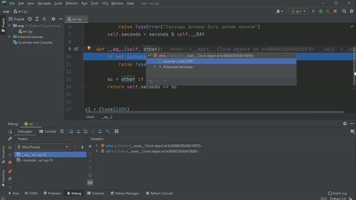Image resolution: width=356 pixels, height=200 pixels.
Task: Expand 'self' variable in Variables pane
Action: point(97,151)
